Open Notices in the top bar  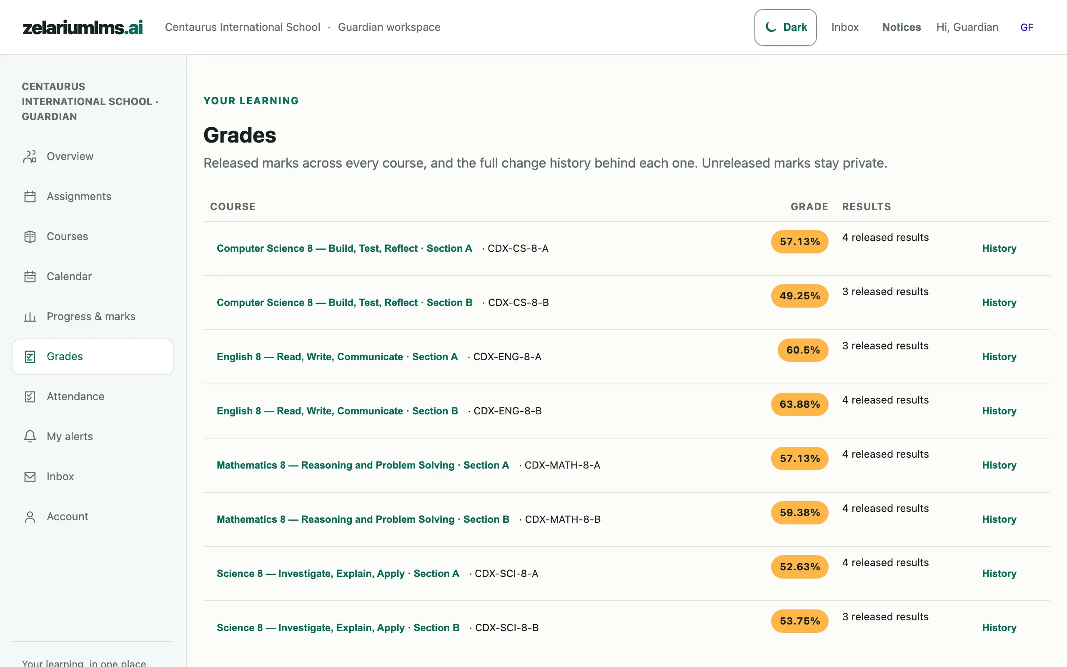[901, 28]
